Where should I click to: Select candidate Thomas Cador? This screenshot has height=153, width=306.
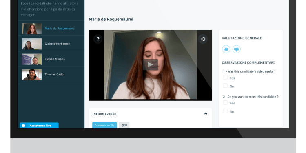tap(51, 74)
